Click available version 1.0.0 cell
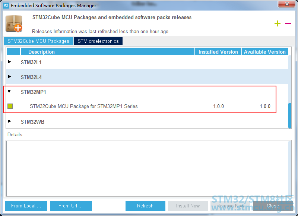Screen dimensions: 298x216 [x=265, y=106]
